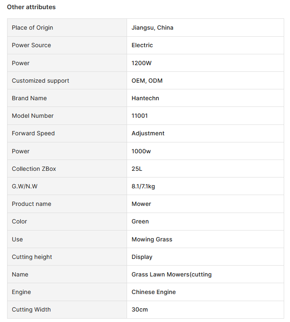The width and height of the screenshot is (290, 322).
Task: Select the "Chinese Engine" value
Action: [154, 292]
